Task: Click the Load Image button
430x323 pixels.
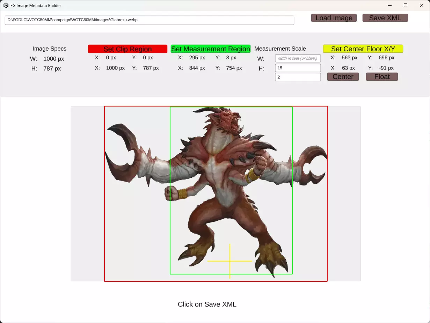Action: pyautogui.click(x=334, y=18)
